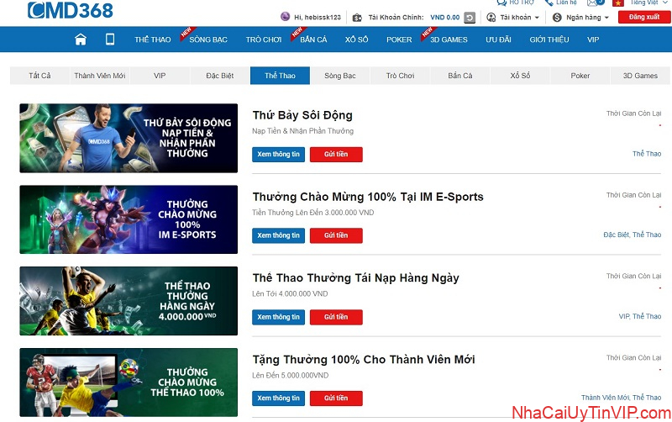Select the 3D Games promotions tab

[640, 76]
